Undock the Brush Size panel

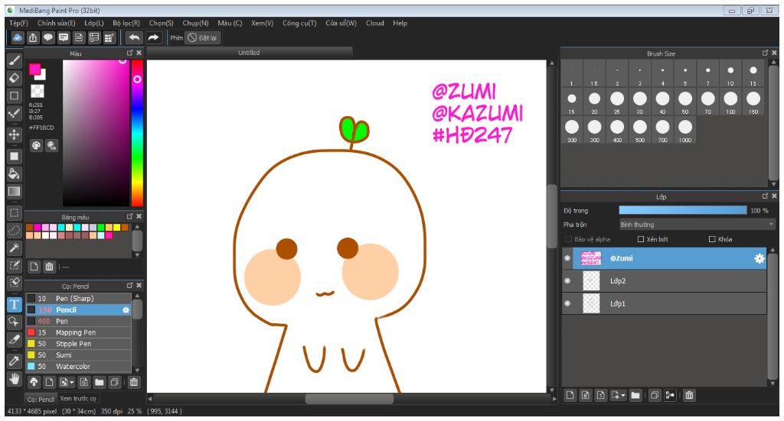(x=765, y=53)
